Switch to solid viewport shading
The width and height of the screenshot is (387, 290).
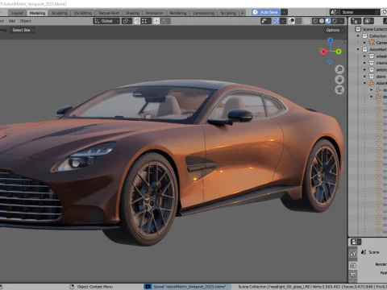pos(322,21)
